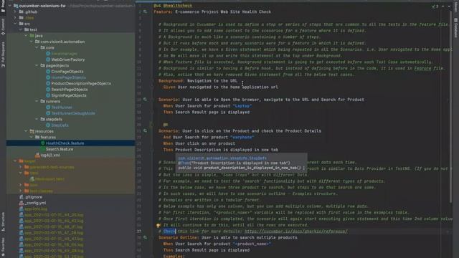
Task: Collapse the cucumber-selenium-fw project root
Action: pos(9,6)
